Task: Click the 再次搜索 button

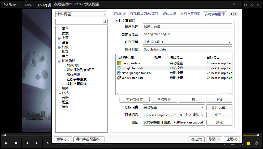Action: tap(164, 100)
